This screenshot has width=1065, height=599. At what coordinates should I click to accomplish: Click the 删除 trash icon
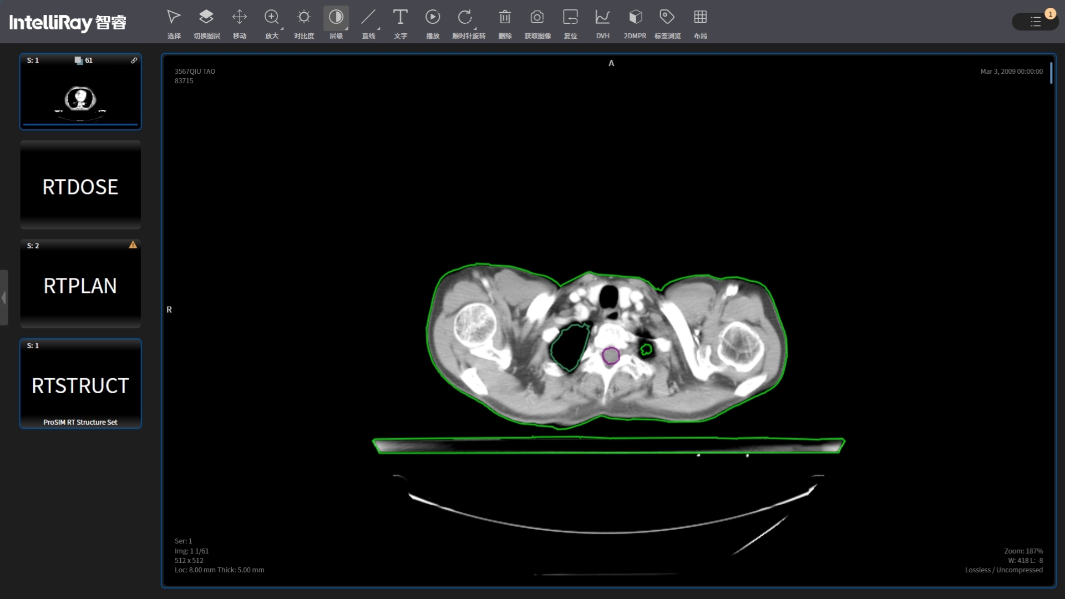point(505,23)
